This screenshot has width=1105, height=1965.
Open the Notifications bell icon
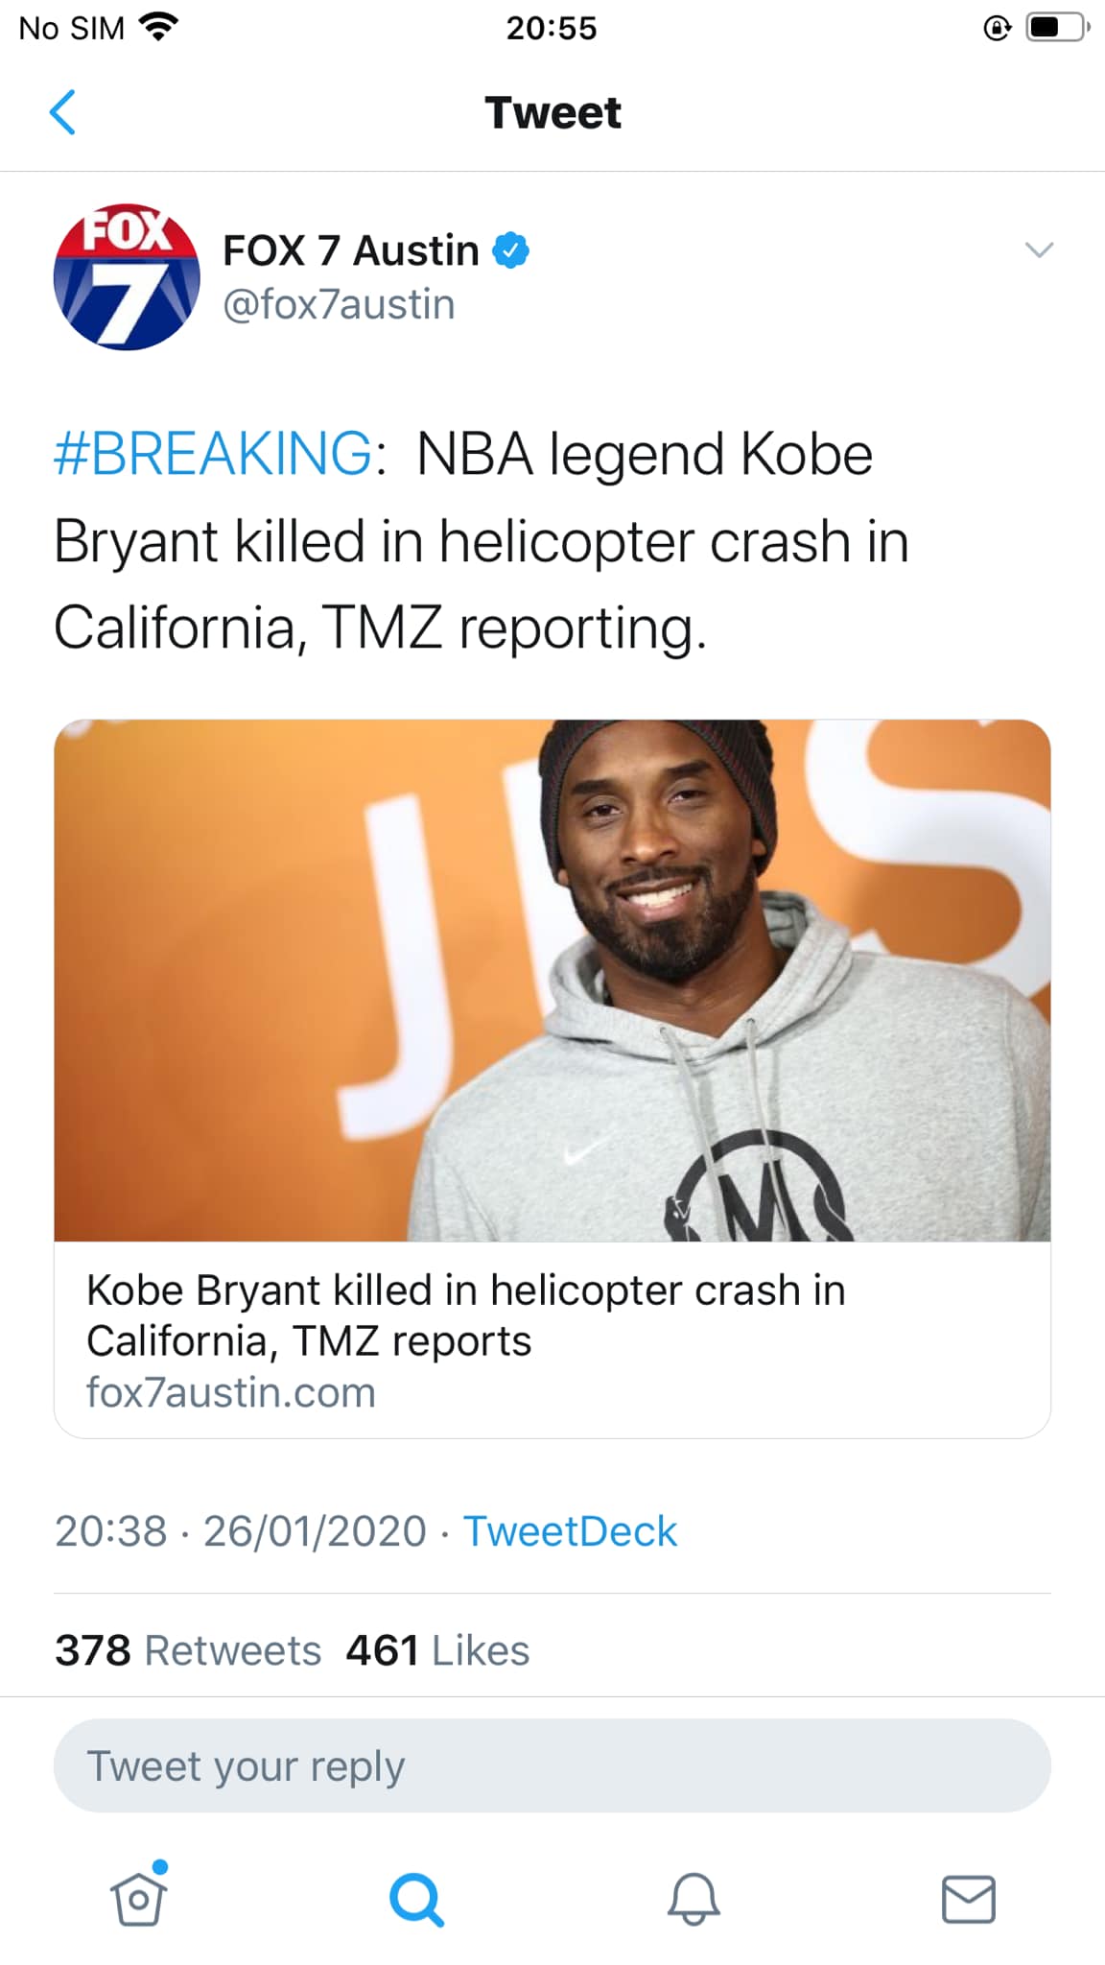point(693,1898)
